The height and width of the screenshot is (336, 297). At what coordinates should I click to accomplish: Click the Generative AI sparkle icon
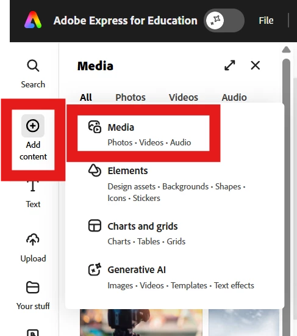tap(95, 269)
